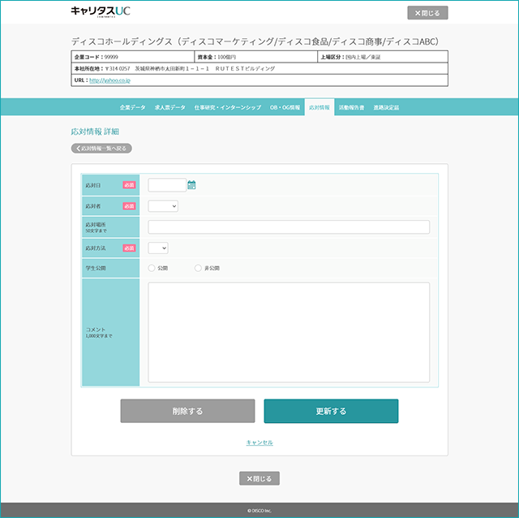Click into the コメント text area
The width and height of the screenshot is (519, 518).
[289, 332]
